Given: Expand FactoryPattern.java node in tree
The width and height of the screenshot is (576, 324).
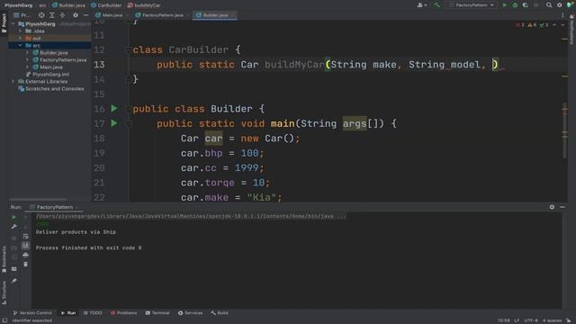Looking at the screenshot, I should pos(28,60).
